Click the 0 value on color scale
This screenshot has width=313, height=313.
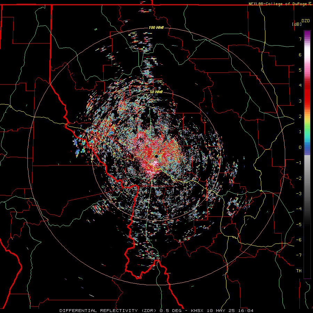tap(300, 147)
